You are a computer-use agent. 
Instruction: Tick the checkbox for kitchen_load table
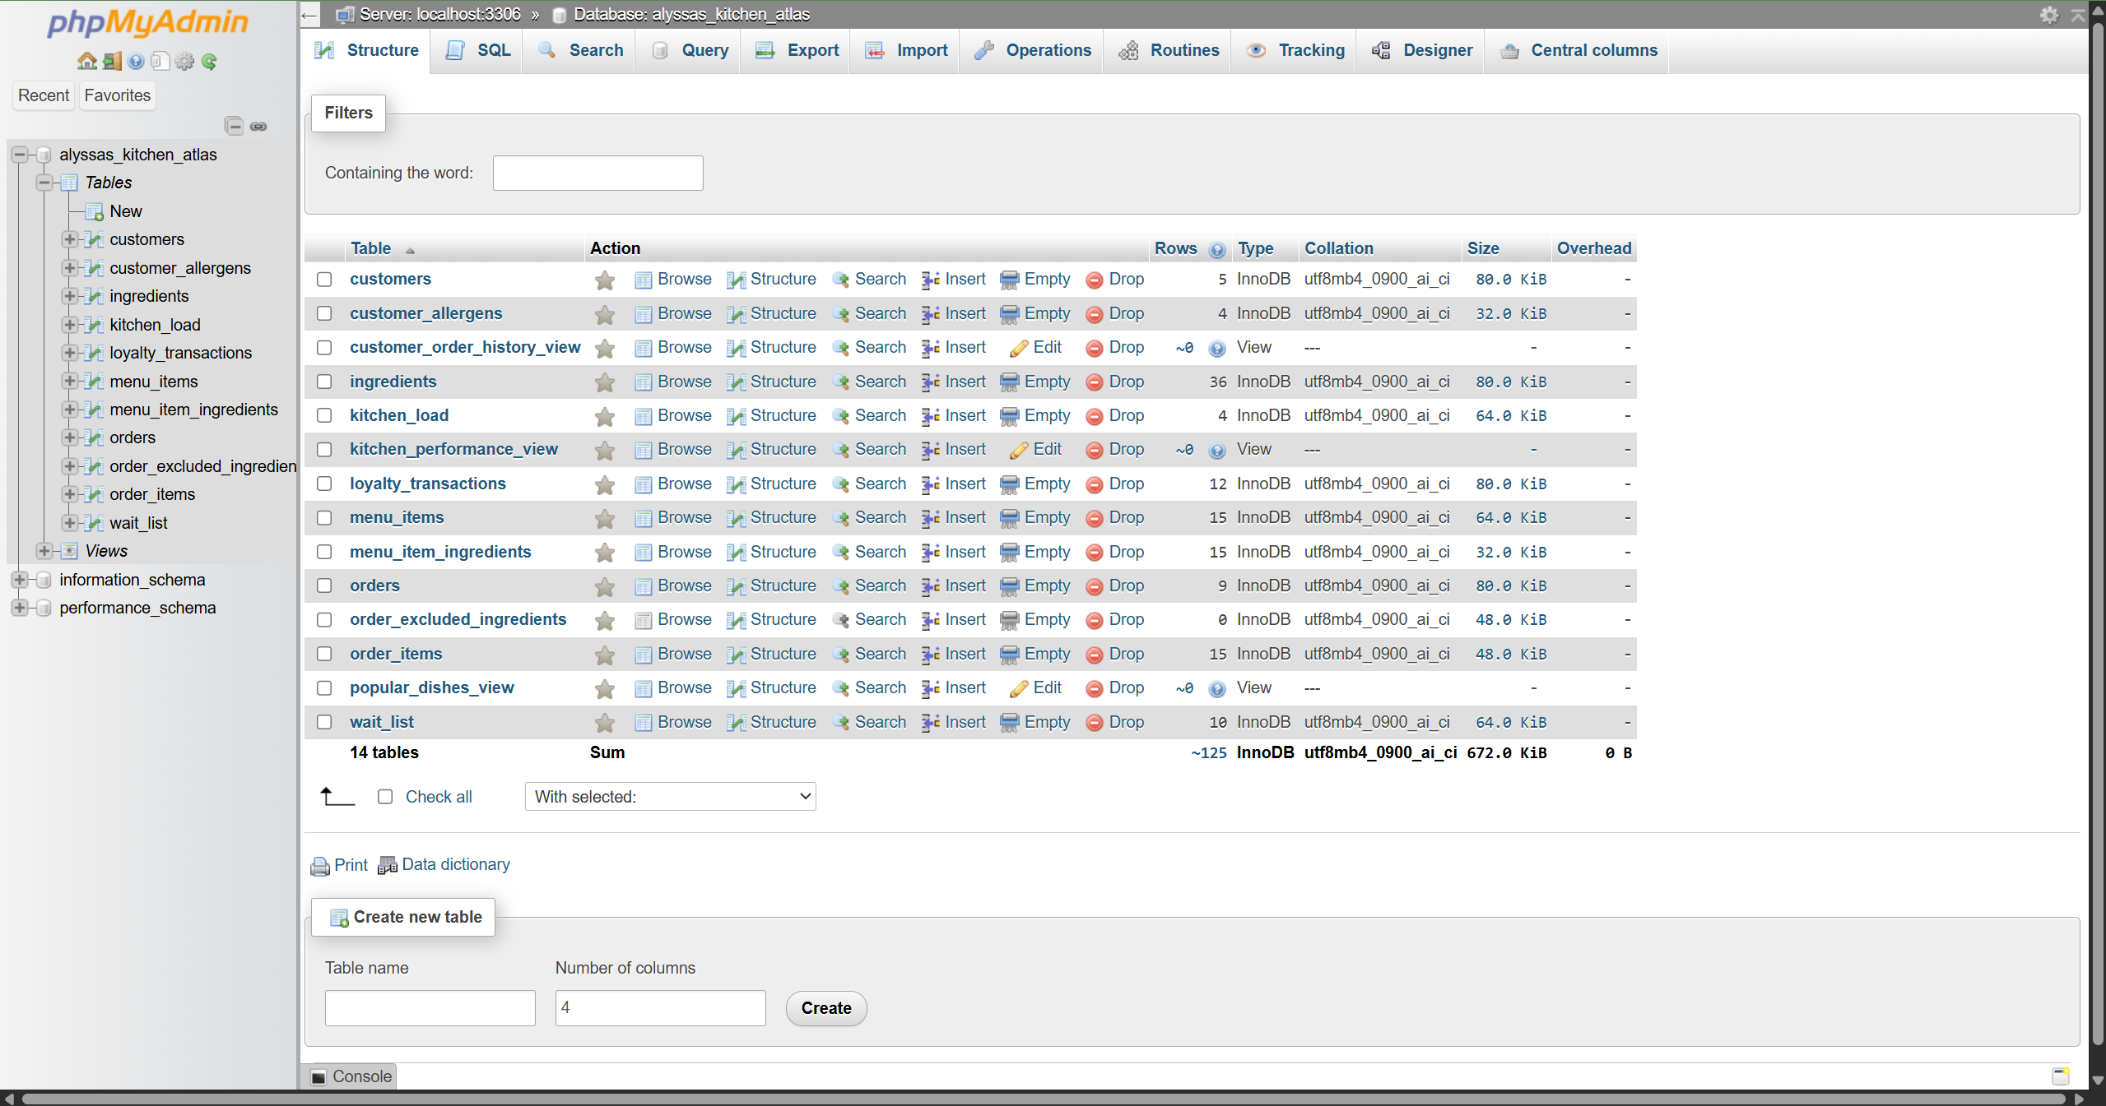click(324, 415)
